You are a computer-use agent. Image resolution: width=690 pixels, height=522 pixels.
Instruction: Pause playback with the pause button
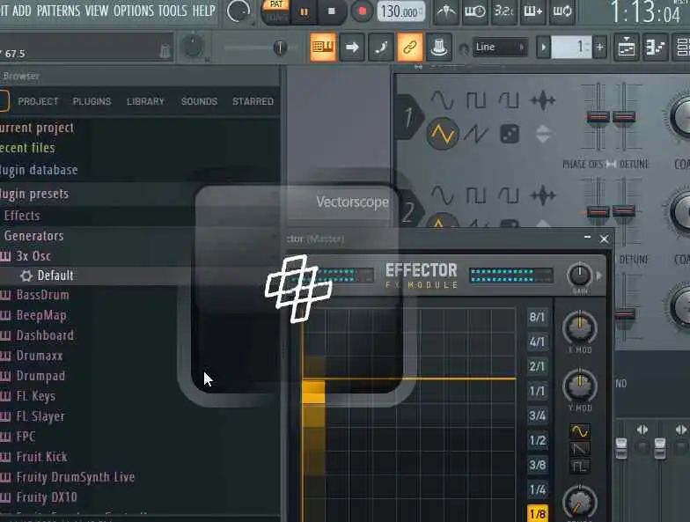pyautogui.click(x=305, y=12)
